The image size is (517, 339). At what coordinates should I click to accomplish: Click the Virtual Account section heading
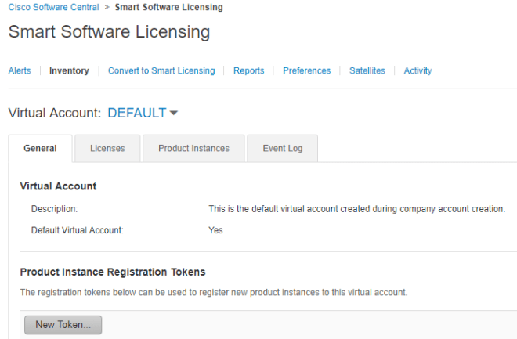tap(59, 186)
